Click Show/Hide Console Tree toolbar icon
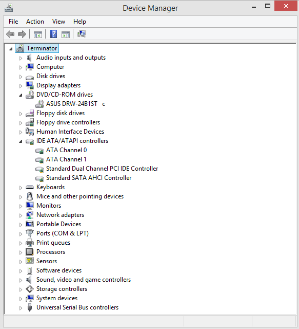Screen dimensions: 299x329 [38, 34]
